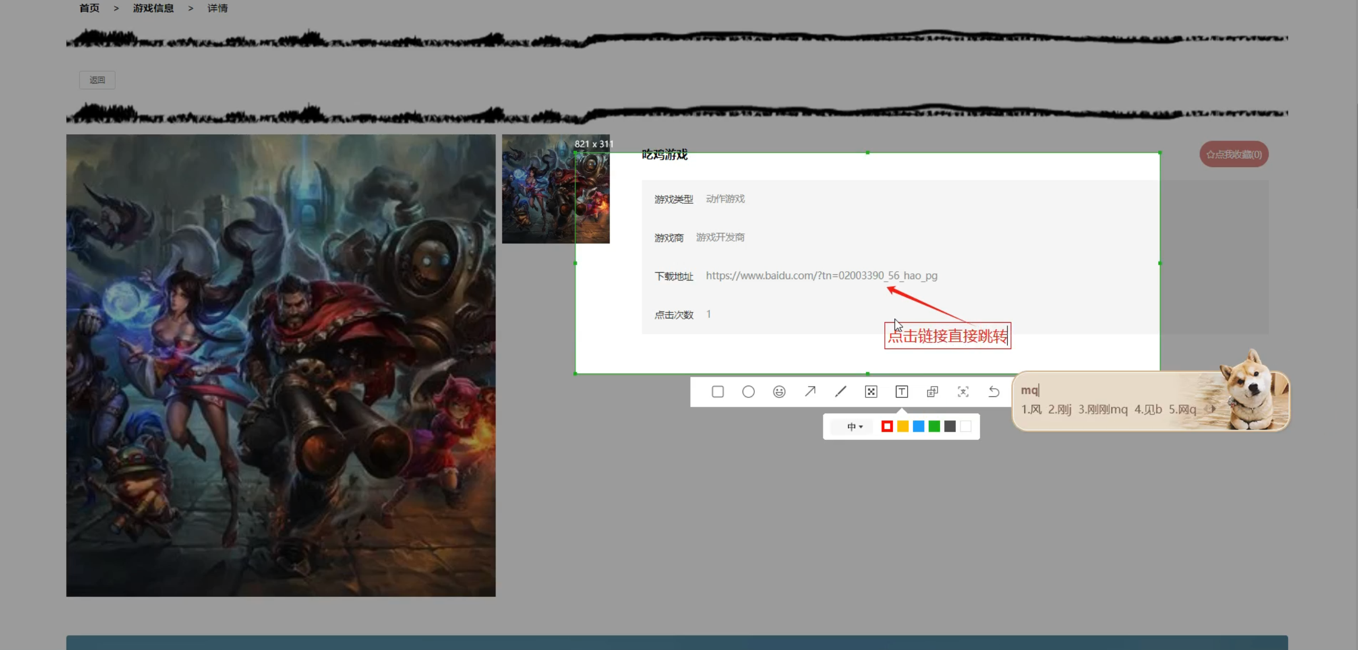
Task: Open the emoji sticker tool
Action: (x=779, y=392)
